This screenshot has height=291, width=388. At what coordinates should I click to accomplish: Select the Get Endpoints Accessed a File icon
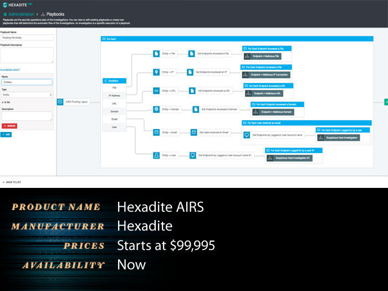click(192, 53)
